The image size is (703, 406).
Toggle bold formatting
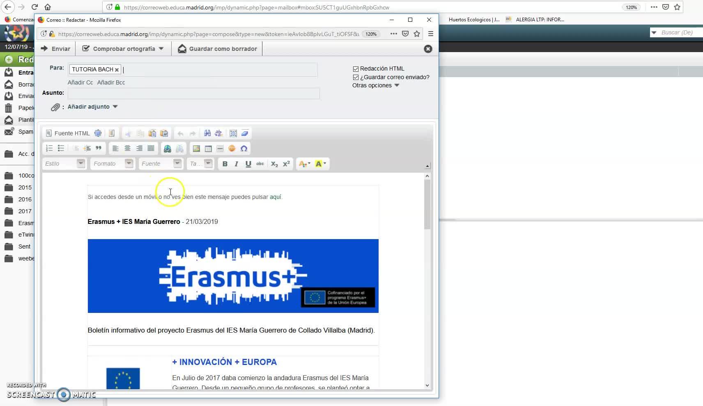pyautogui.click(x=225, y=164)
